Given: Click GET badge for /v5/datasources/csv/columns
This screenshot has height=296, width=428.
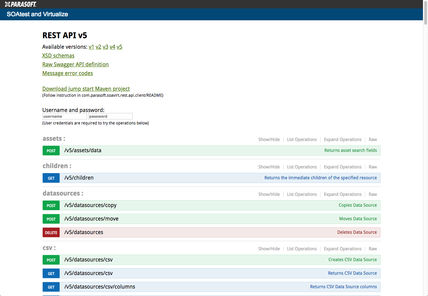Looking at the screenshot, I should coord(51,287).
